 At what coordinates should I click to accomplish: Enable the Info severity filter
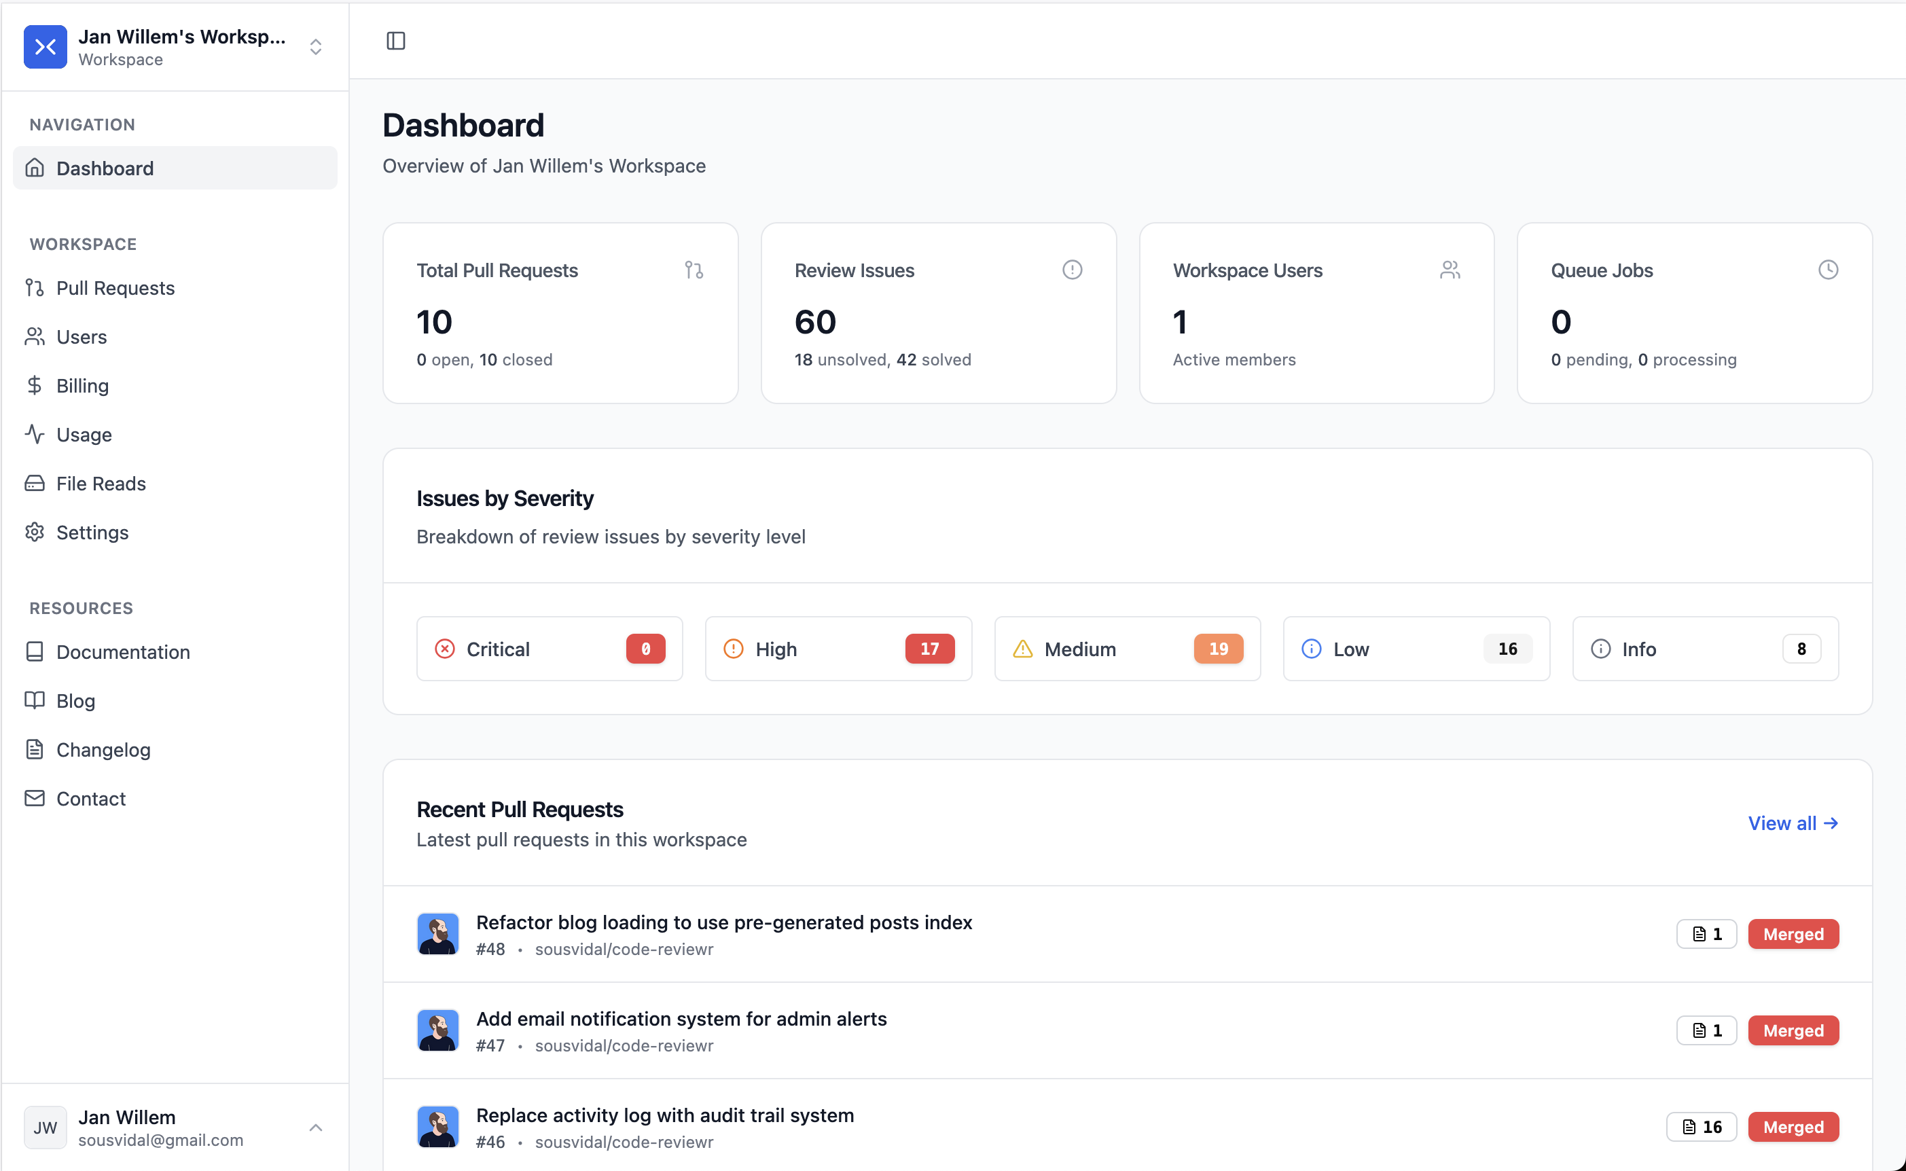click(1704, 649)
